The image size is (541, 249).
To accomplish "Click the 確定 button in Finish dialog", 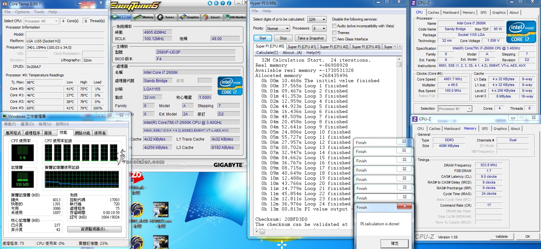I will (395, 244).
